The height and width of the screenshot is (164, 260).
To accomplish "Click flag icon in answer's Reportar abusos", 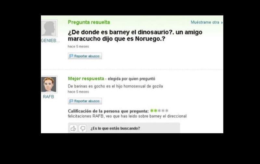I will pyautogui.click(x=71, y=101).
